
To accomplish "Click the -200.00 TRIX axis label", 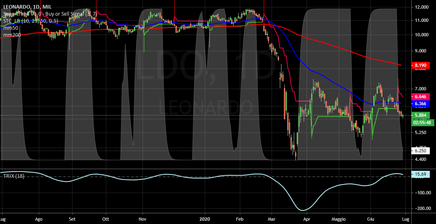I will coord(422,208).
